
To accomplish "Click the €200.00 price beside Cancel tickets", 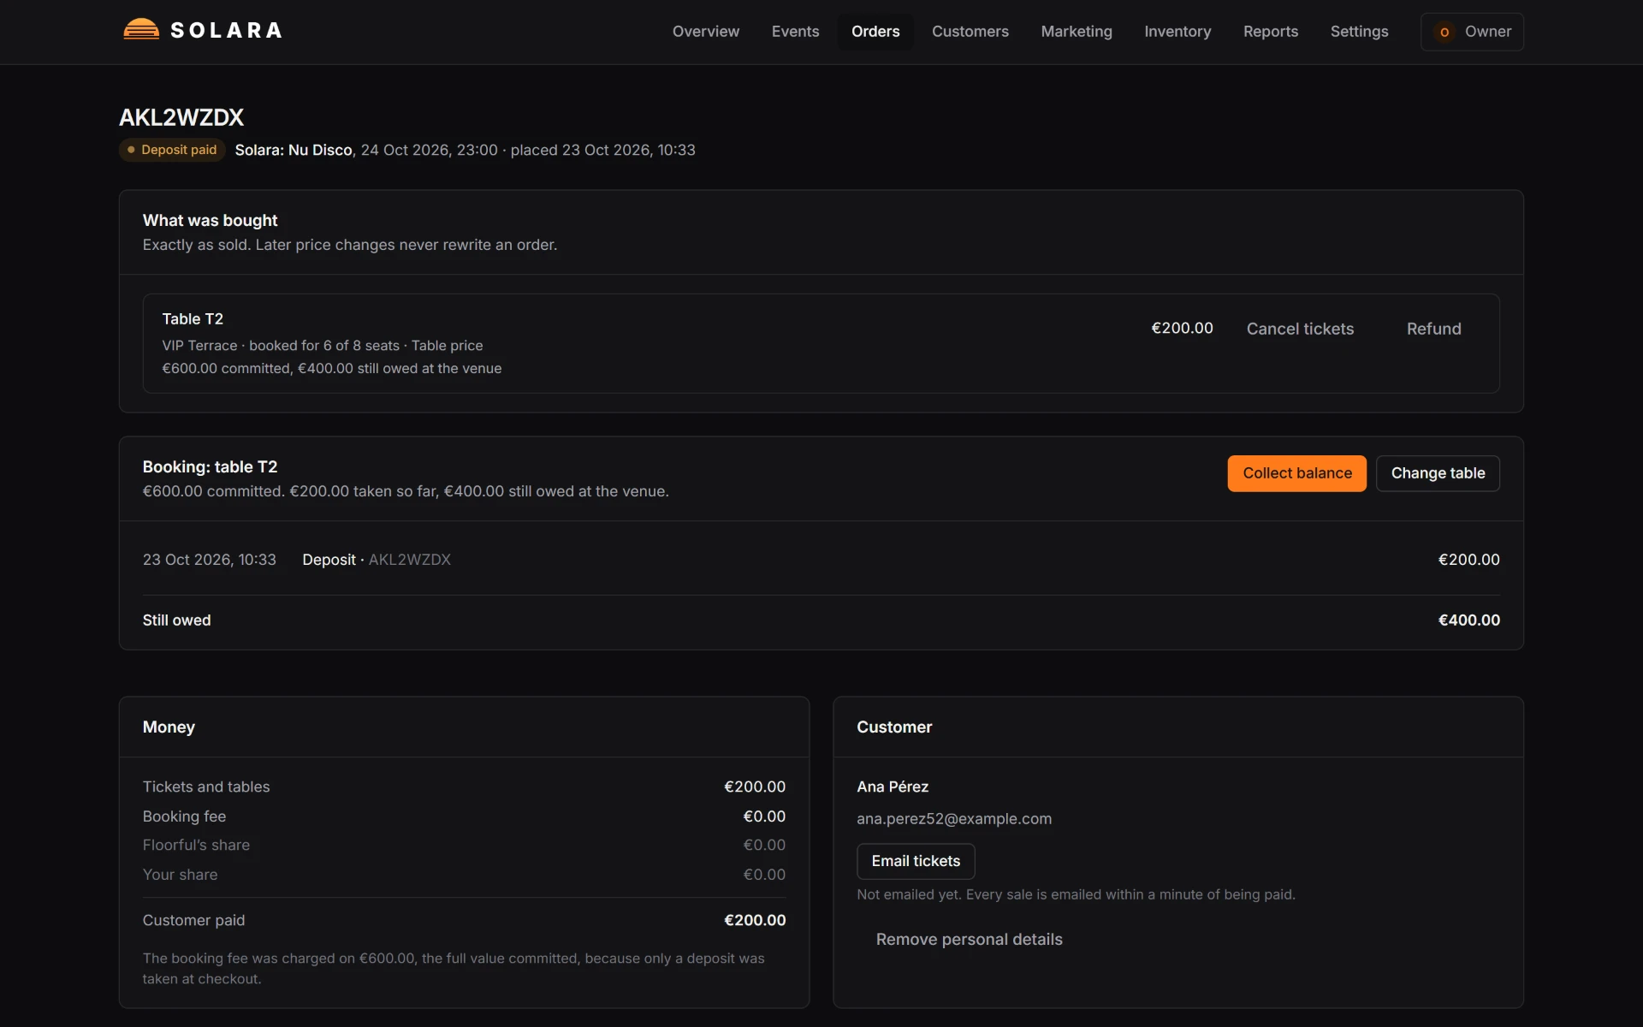I will (1182, 329).
